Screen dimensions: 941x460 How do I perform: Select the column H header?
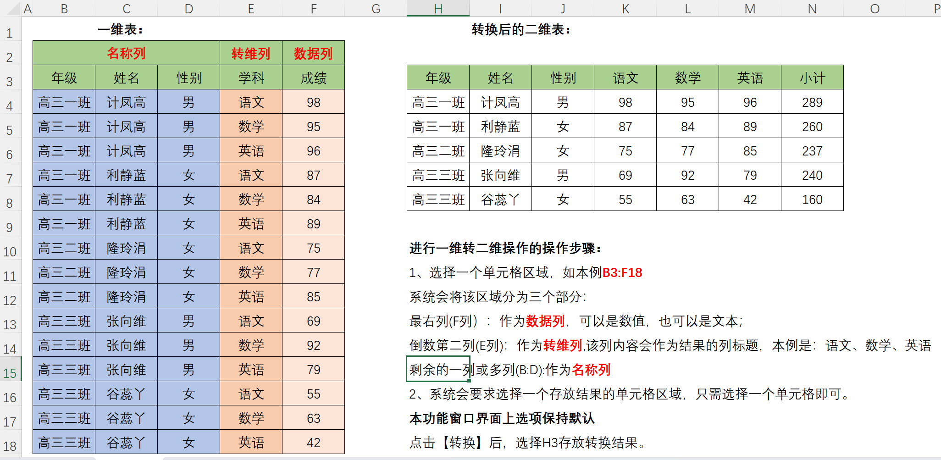coord(438,8)
